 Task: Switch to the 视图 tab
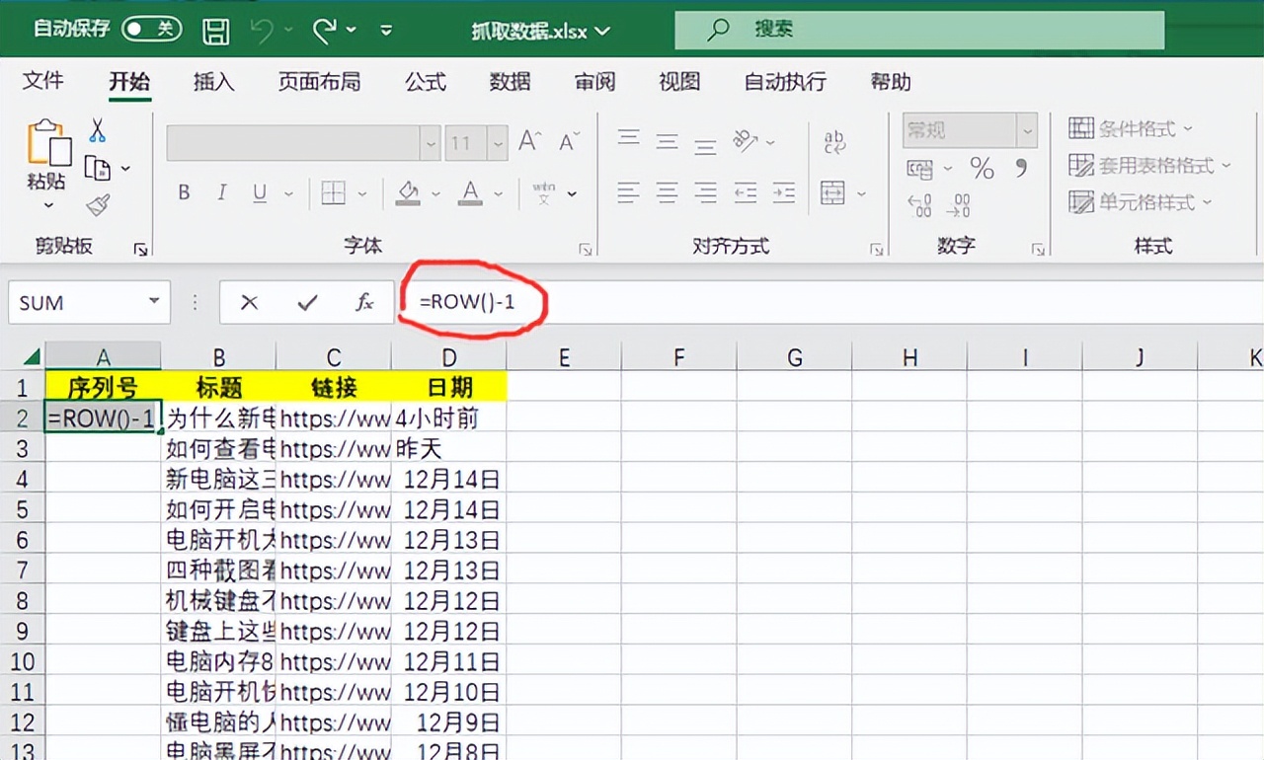[x=679, y=82]
